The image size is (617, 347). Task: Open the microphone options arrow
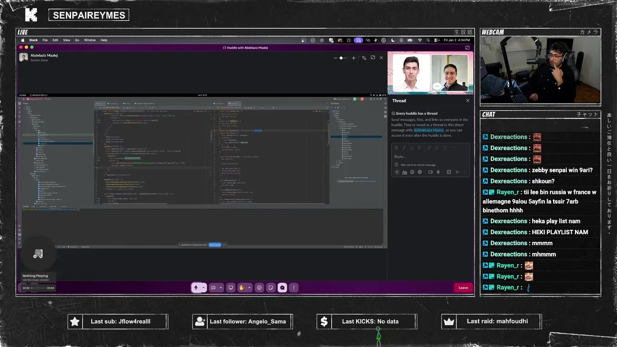[203, 288]
